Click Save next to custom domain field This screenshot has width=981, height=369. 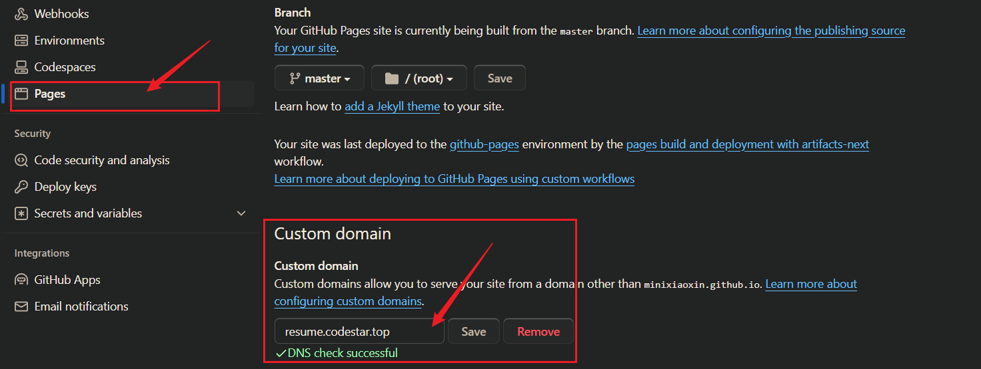coord(474,331)
